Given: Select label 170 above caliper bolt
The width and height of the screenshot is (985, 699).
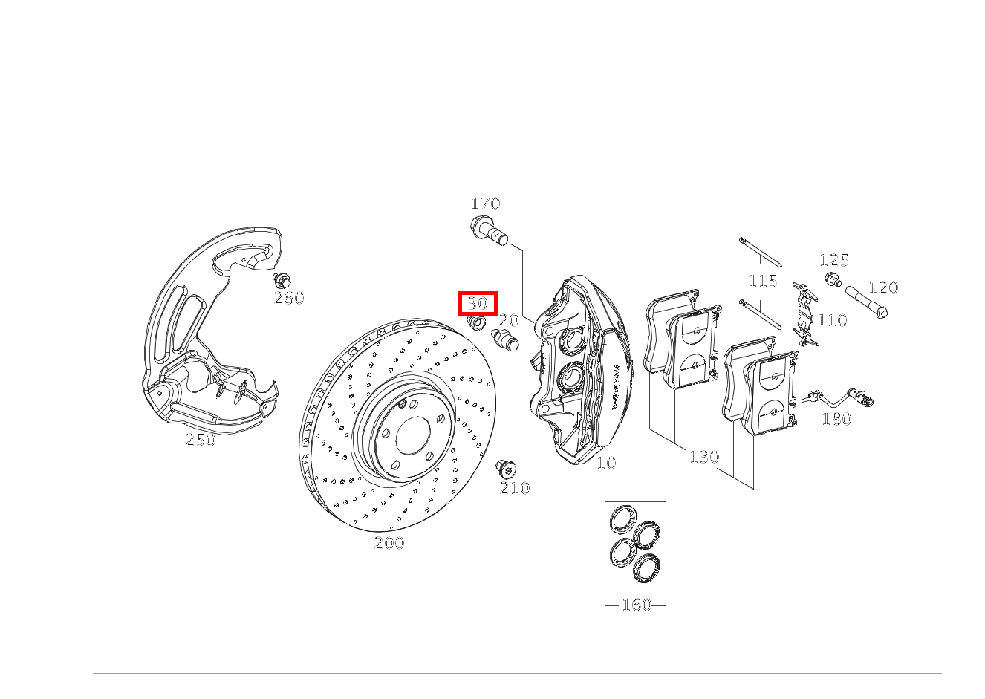Looking at the screenshot, I should (485, 204).
